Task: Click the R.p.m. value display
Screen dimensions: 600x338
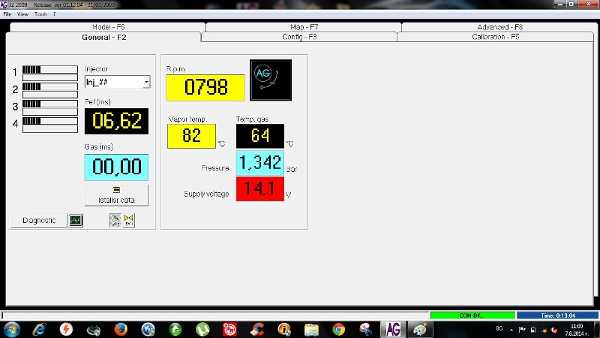Action: coord(205,87)
